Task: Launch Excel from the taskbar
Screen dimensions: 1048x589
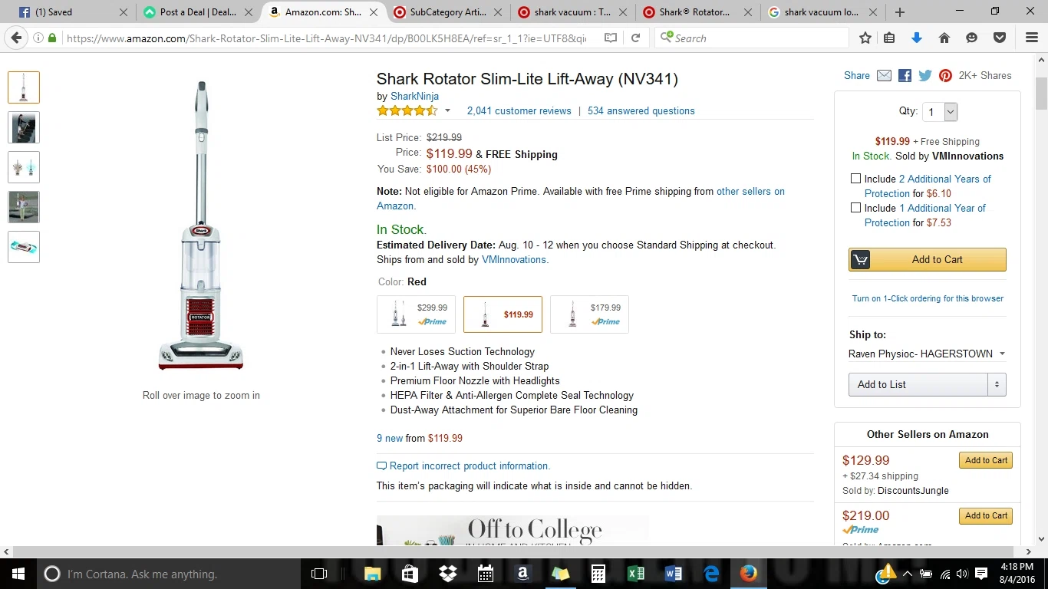Action: pyautogui.click(x=635, y=573)
